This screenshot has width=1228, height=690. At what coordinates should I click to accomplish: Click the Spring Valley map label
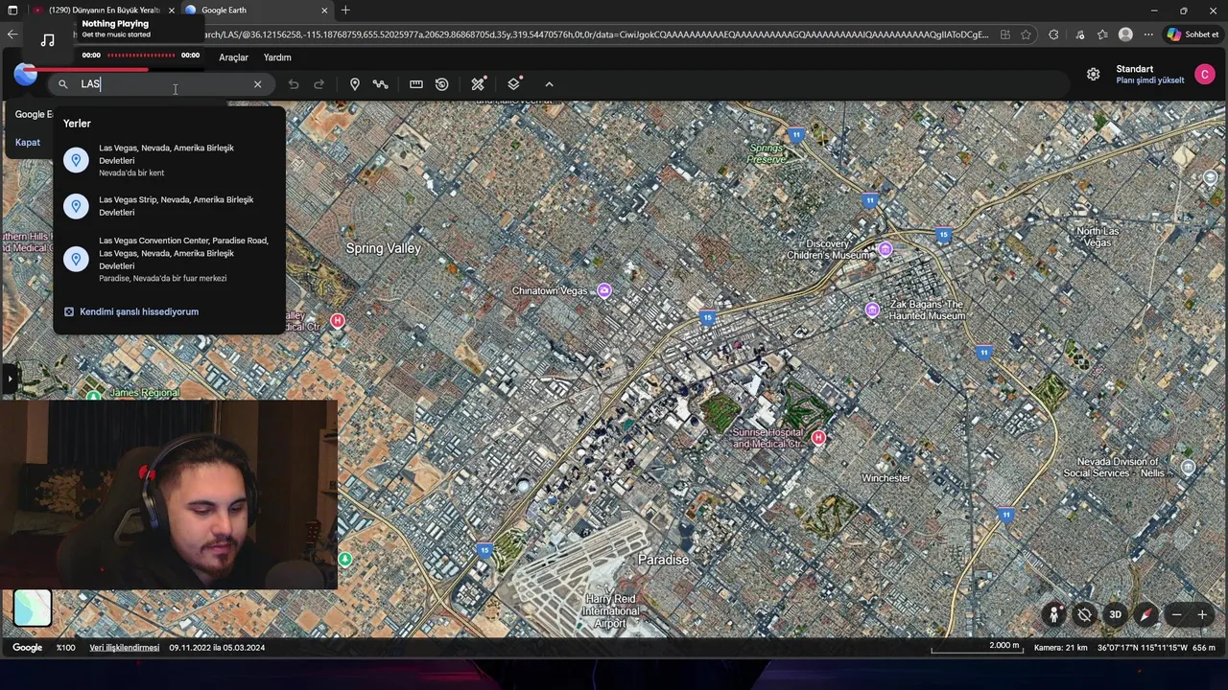point(384,248)
